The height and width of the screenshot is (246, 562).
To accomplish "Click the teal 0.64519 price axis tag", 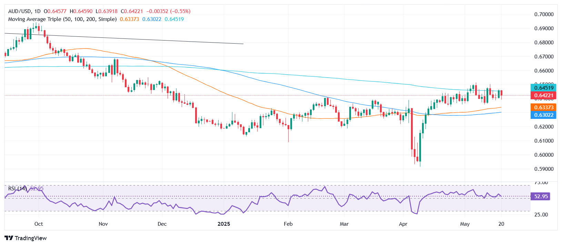I will (x=544, y=88).
